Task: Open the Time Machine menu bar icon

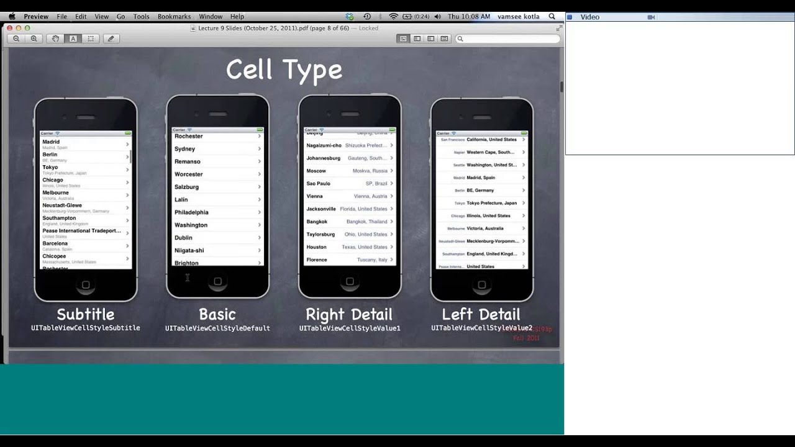Action: click(x=367, y=17)
